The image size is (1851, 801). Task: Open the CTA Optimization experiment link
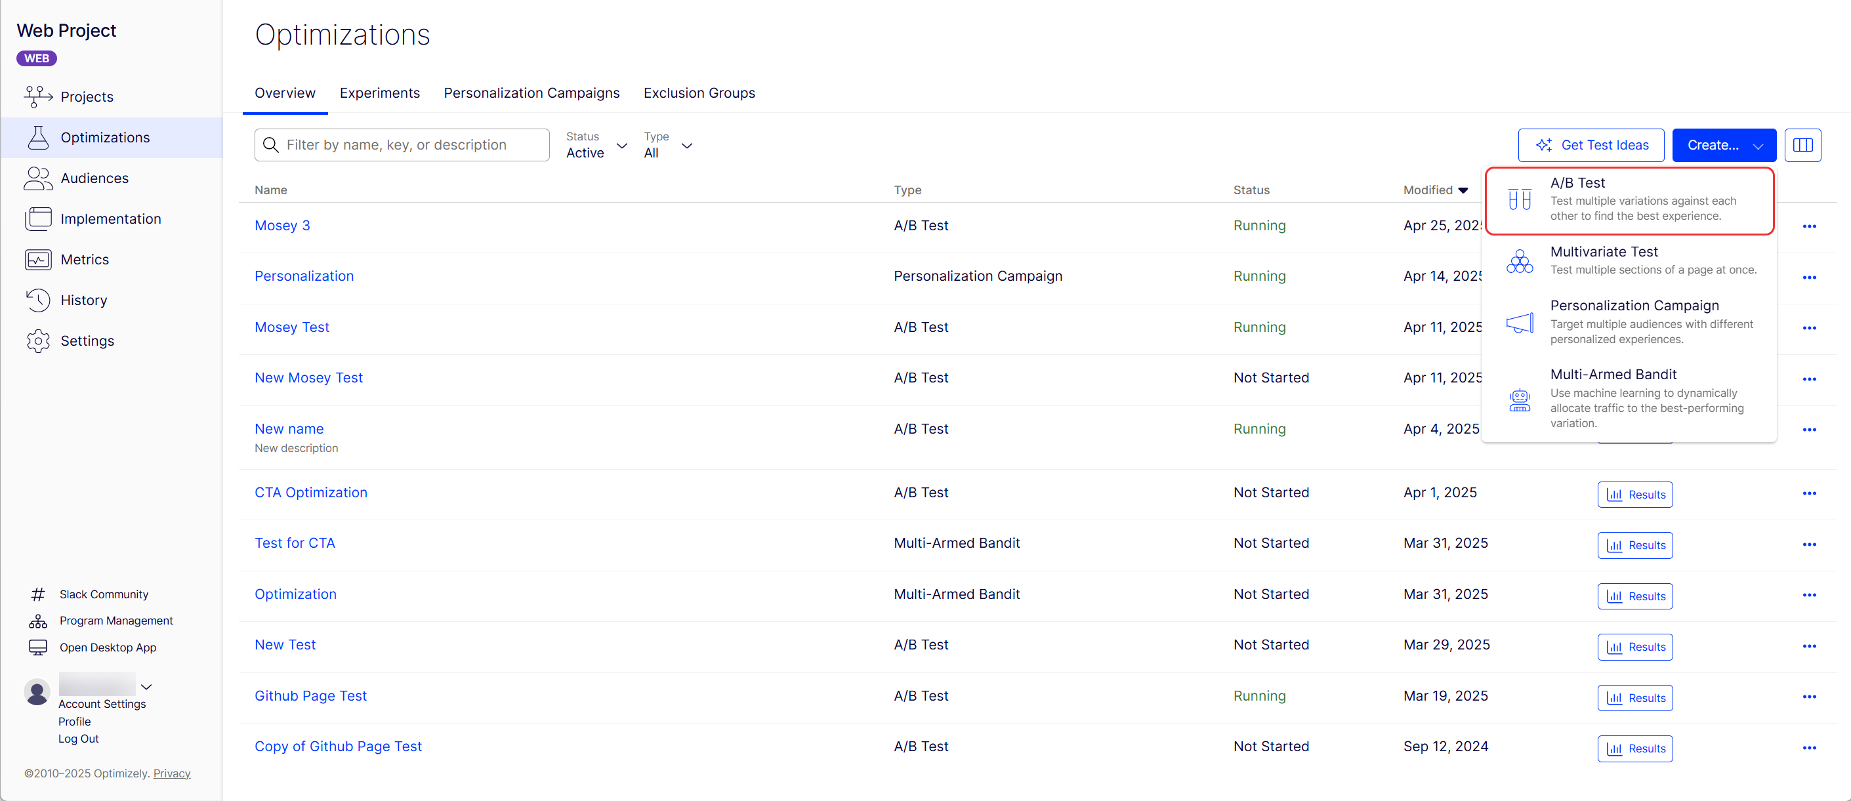[x=310, y=492]
